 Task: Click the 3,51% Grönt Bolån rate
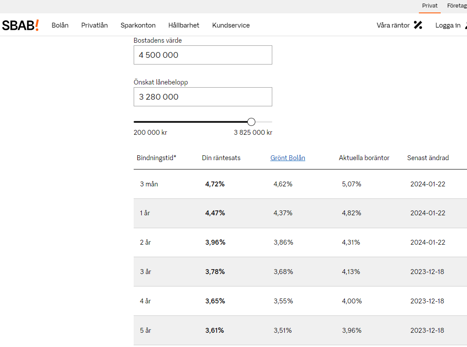(283, 331)
